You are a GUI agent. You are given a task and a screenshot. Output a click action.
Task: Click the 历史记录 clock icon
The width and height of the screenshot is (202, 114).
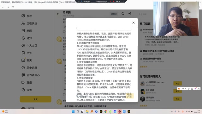[x=23, y=67]
